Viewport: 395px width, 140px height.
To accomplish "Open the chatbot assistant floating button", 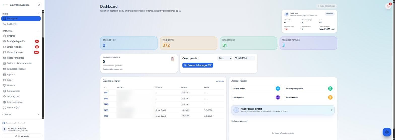I will [x=387, y=132].
